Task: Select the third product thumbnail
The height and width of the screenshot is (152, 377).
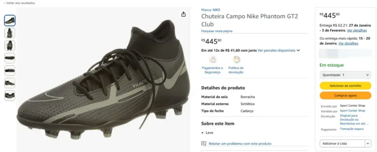Action: [x=10, y=46]
